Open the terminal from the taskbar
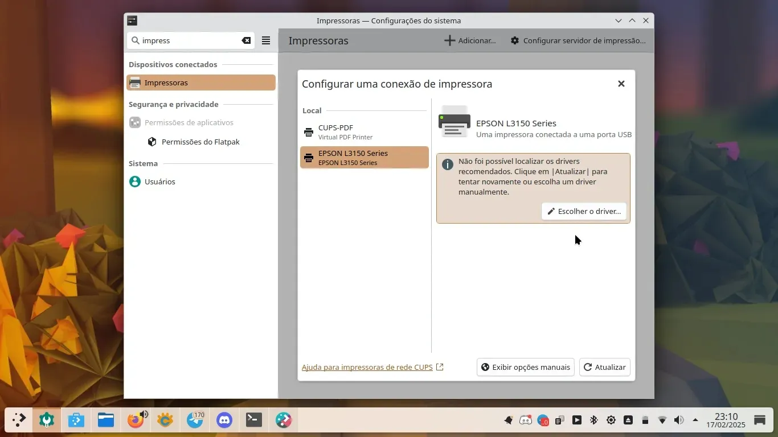 coord(254,420)
